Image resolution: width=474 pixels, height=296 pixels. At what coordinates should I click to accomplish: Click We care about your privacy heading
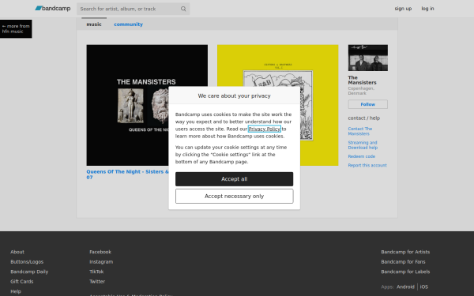(234, 96)
